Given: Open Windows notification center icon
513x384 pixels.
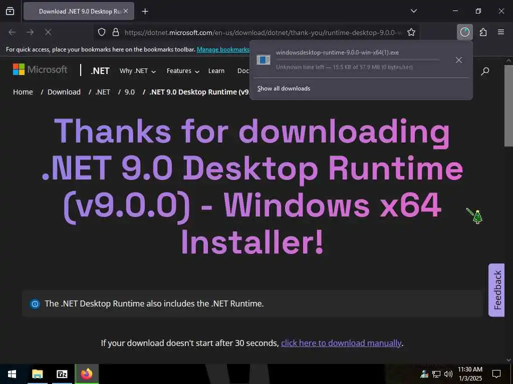Looking at the screenshot, I should click(x=496, y=374).
